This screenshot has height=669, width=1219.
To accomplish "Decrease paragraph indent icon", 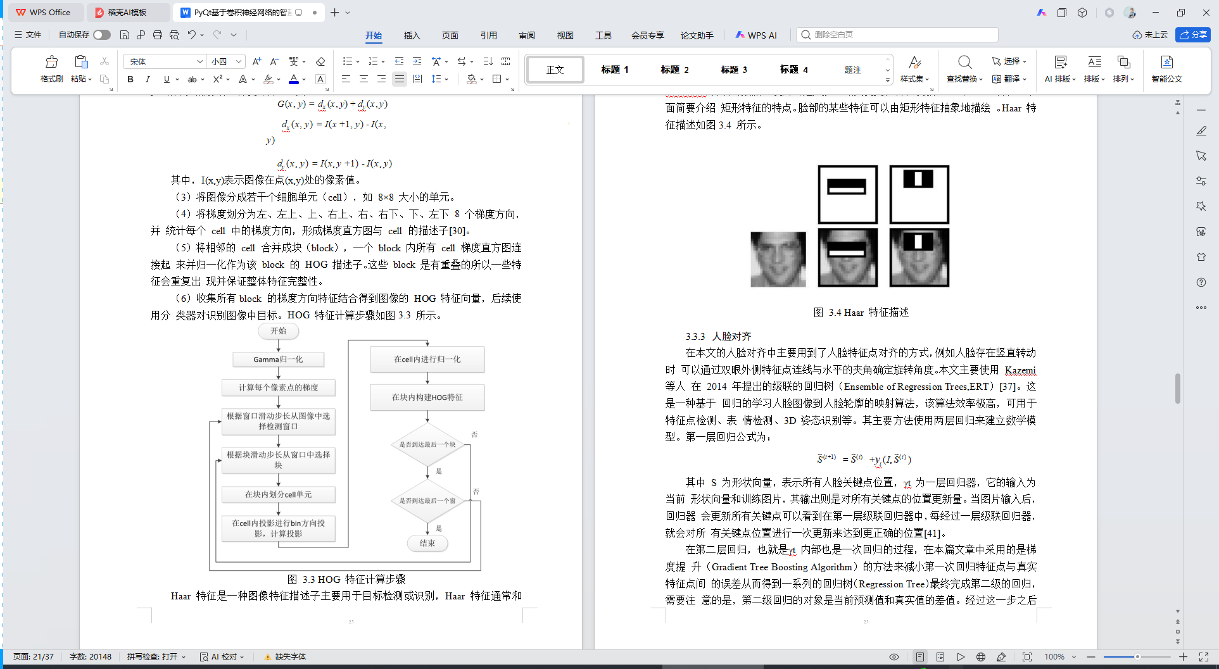I will (399, 61).
